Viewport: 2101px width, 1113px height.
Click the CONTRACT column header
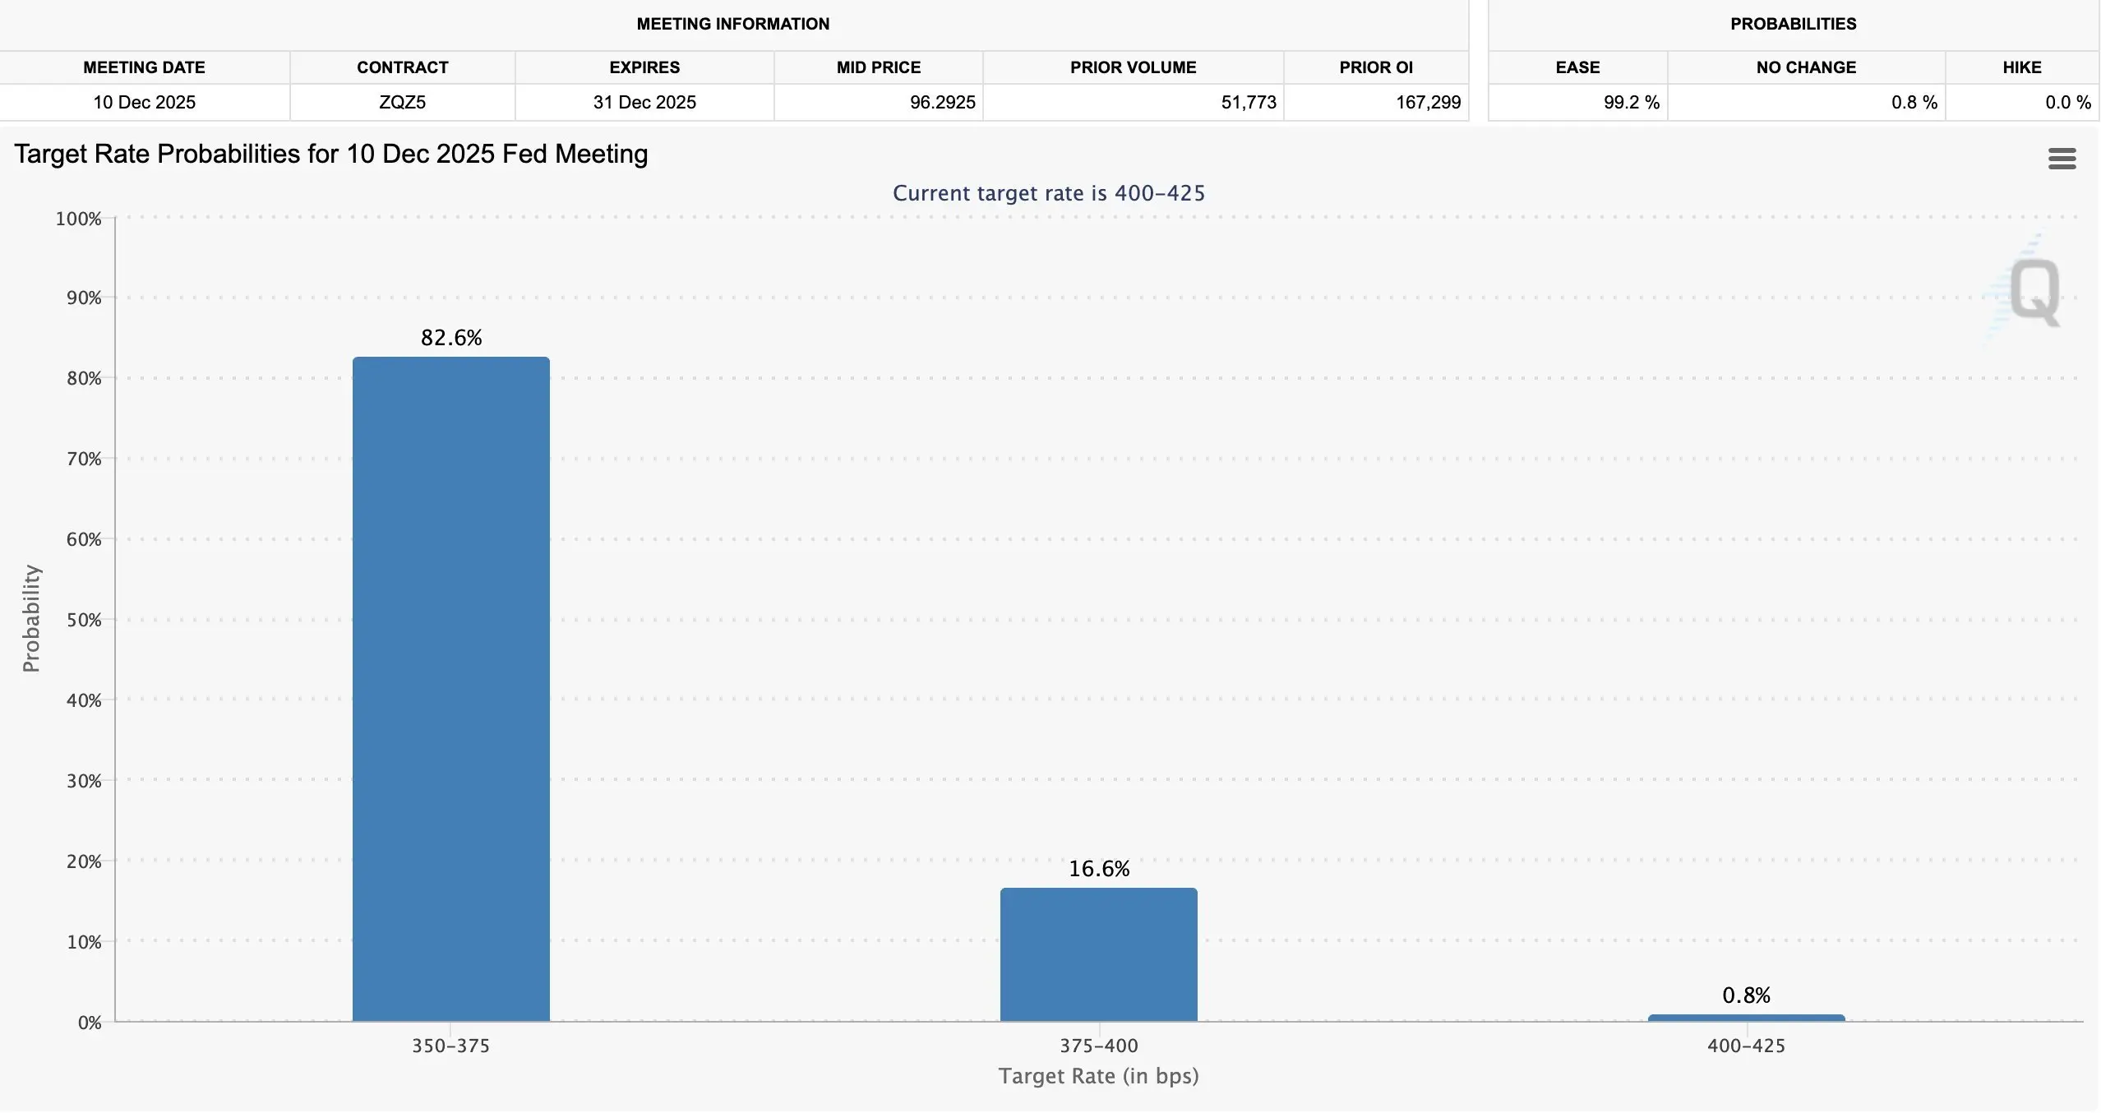coord(403,67)
